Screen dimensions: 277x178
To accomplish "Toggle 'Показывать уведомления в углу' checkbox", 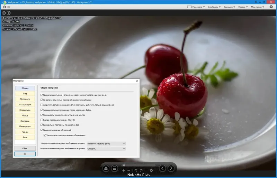I will (x=42, y=115).
